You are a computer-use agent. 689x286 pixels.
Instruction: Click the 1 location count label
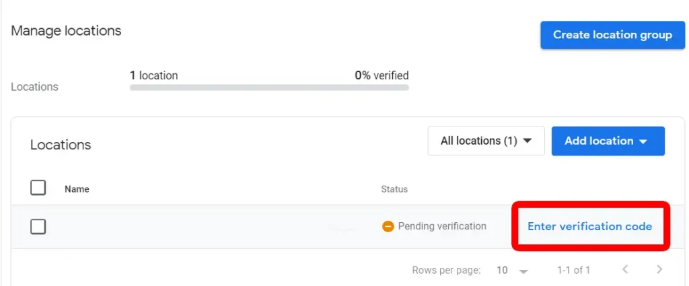[154, 75]
